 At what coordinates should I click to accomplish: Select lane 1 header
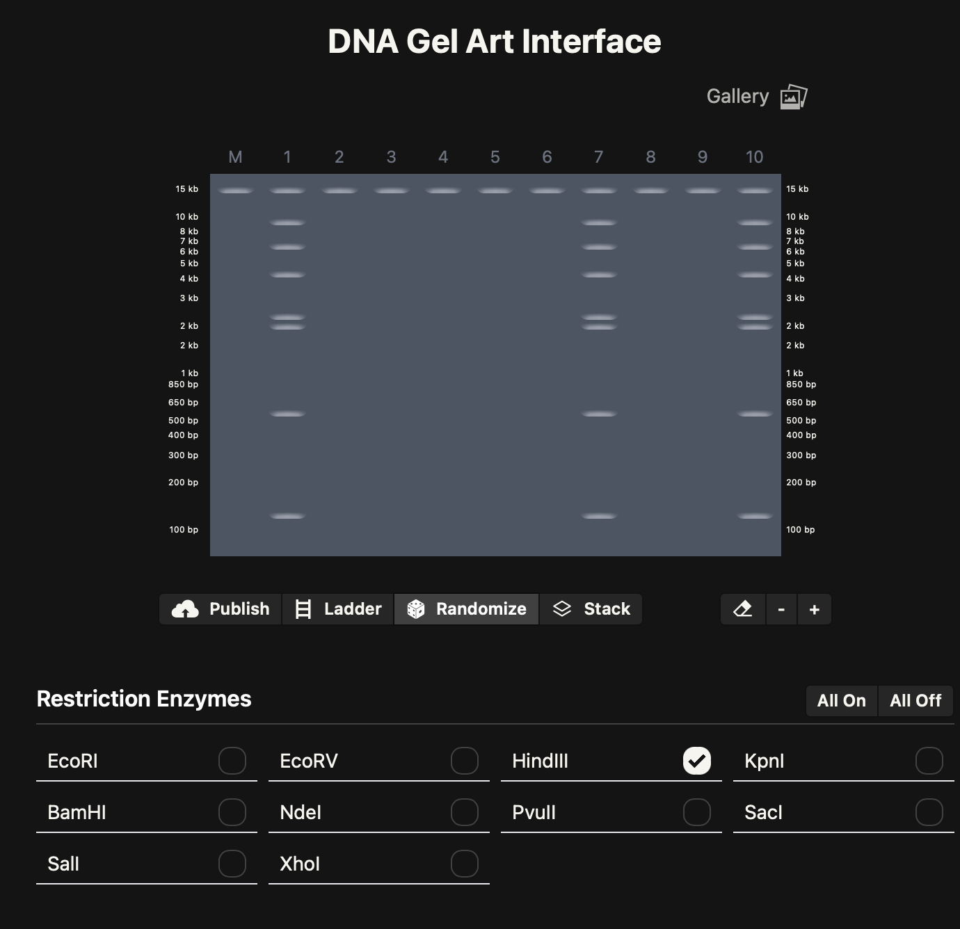coord(287,157)
